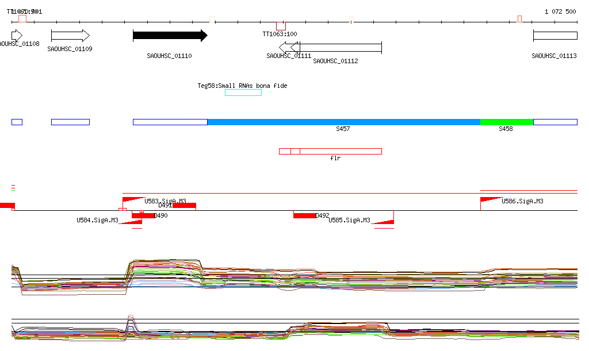
Task: Click the SAOUHSC_01113 gene label
Action: [554, 56]
